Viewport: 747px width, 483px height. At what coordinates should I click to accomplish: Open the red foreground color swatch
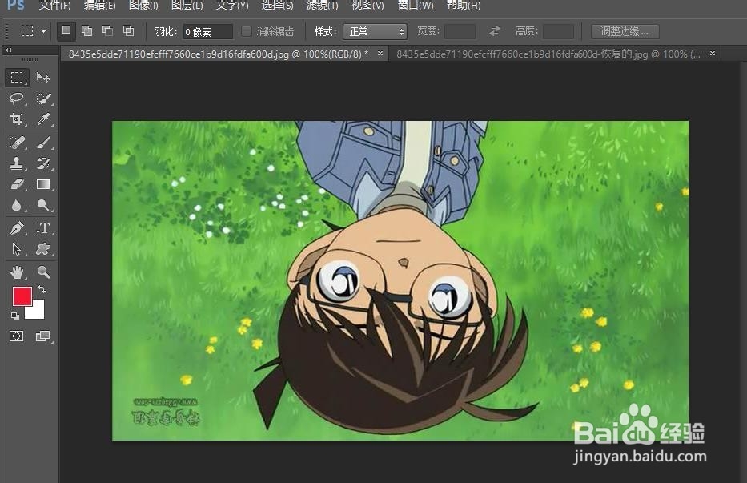(x=21, y=295)
